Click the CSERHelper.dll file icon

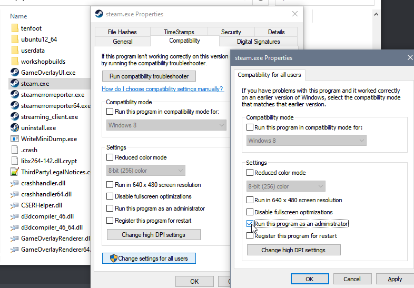[15, 205]
